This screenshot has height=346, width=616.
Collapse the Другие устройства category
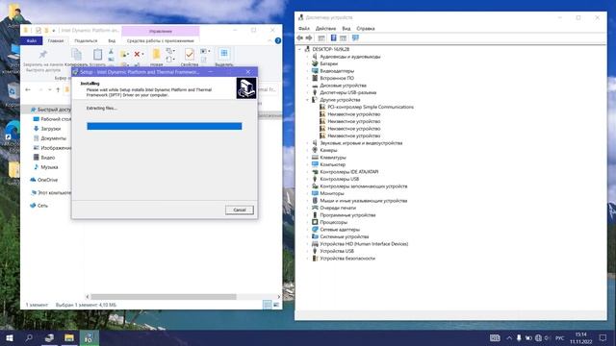click(x=308, y=100)
